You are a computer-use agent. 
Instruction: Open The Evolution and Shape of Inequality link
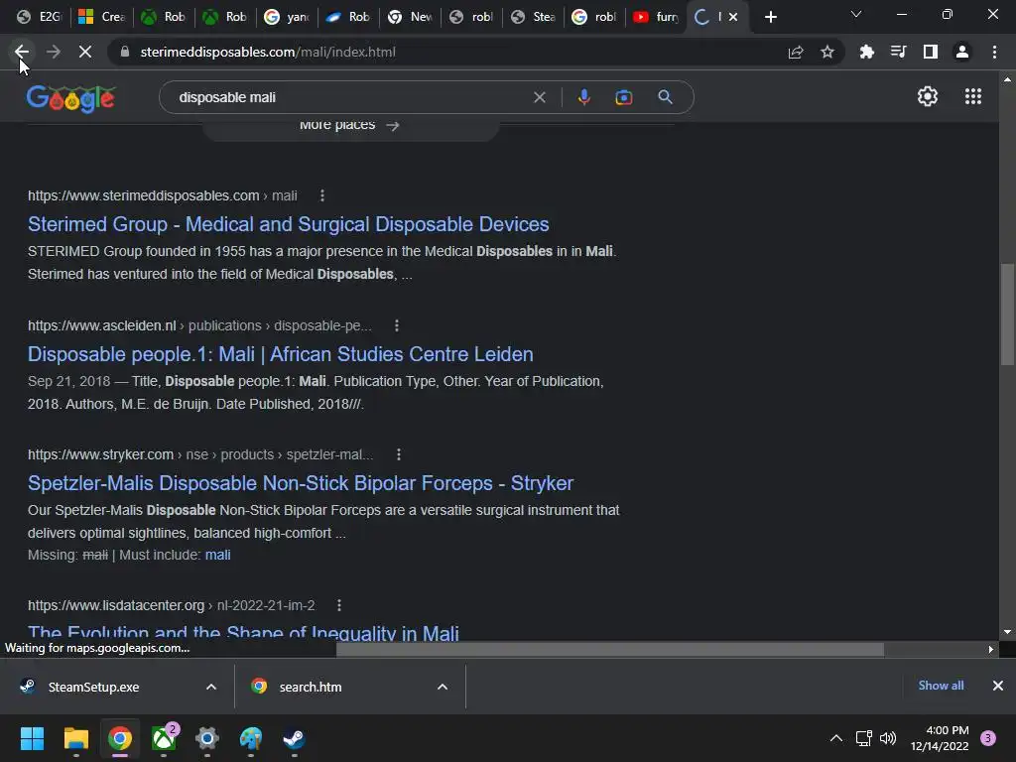point(244,632)
